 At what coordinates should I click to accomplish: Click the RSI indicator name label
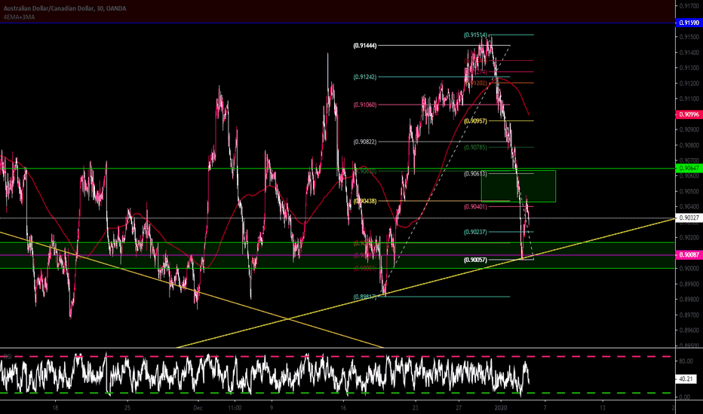[x=8, y=357]
